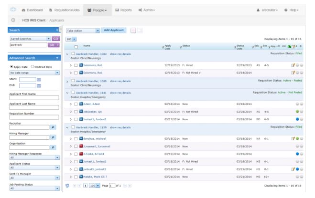Click Organization field search magnifier icon

54,147
